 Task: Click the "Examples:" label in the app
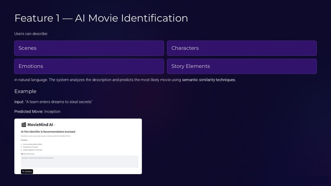24,140
